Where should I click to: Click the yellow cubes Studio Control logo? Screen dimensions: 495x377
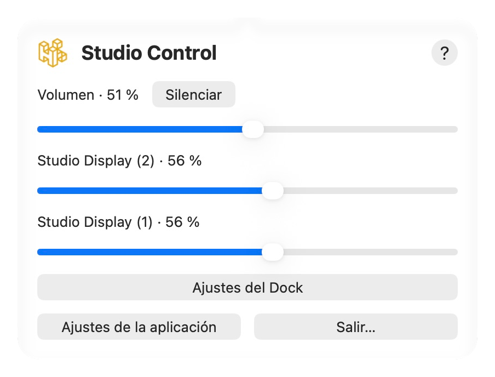pos(53,53)
